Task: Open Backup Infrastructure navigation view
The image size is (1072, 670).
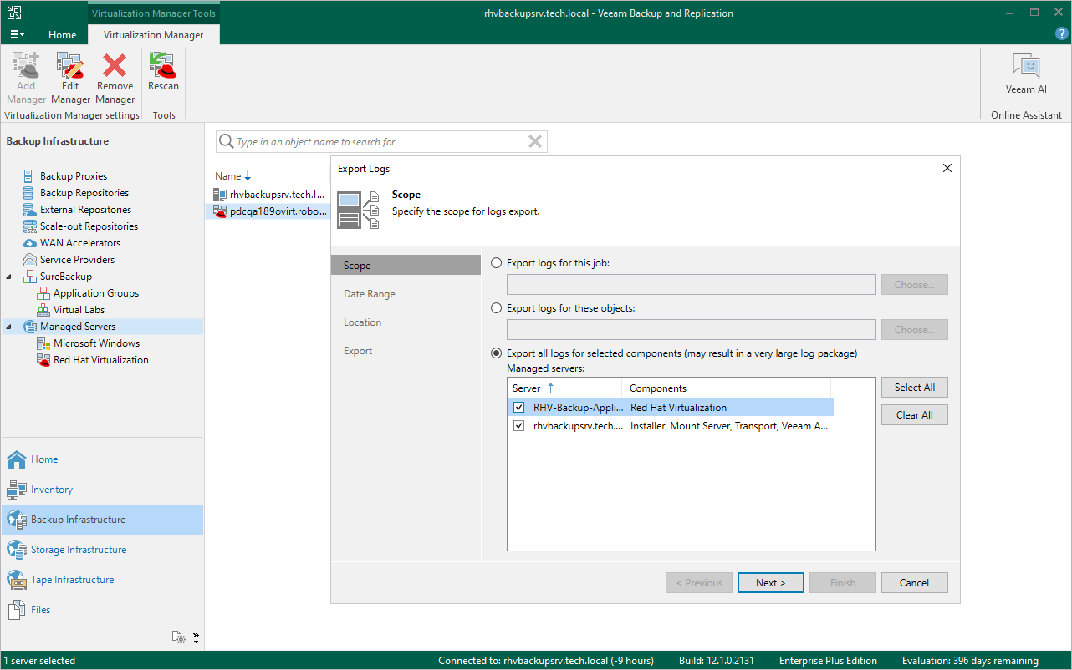Action: [x=102, y=520]
